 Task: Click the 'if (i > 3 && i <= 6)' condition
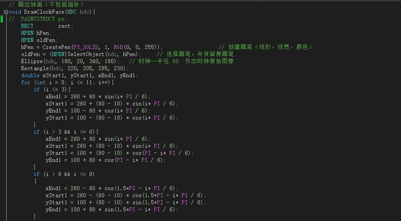click(x=66, y=132)
